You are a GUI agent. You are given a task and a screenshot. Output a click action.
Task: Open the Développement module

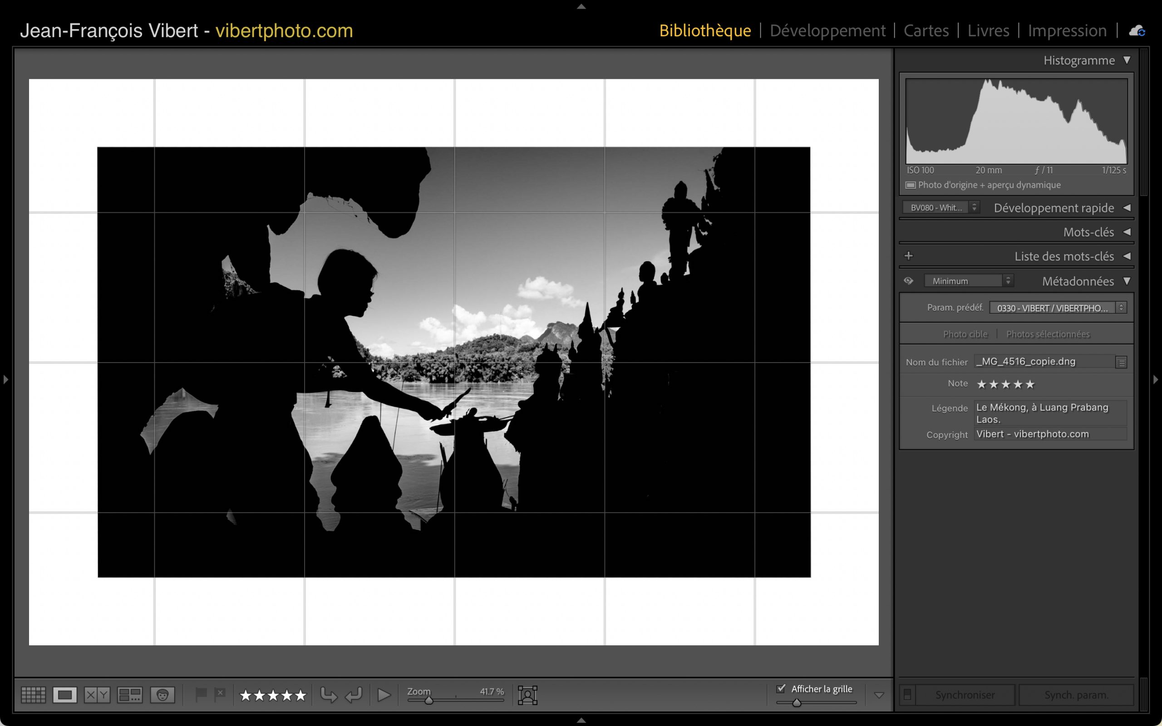pos(827,31)
